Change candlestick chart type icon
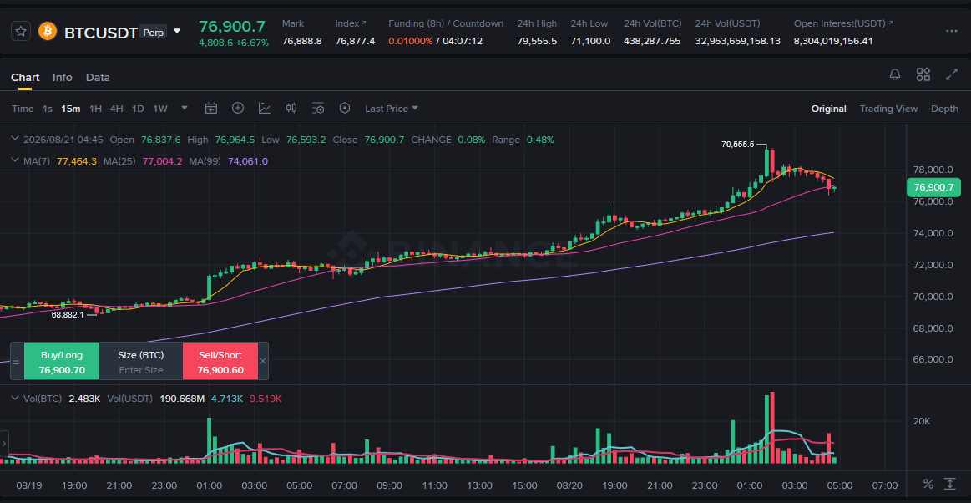971x503 pixels. click(291, 108)
